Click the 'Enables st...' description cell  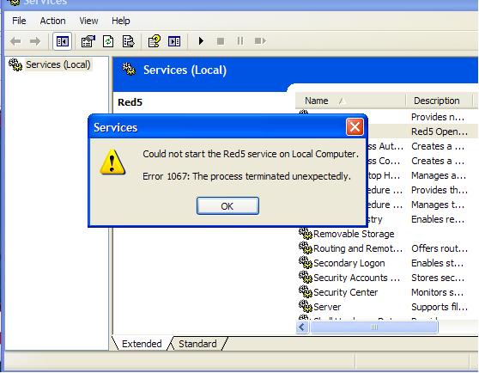[x=437, y=263]
